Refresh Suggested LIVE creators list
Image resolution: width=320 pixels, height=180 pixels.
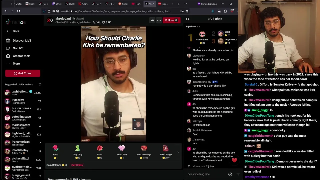40,85
